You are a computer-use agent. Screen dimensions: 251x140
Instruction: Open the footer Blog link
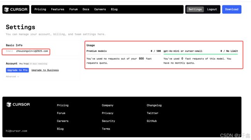[x=60, y=129]
